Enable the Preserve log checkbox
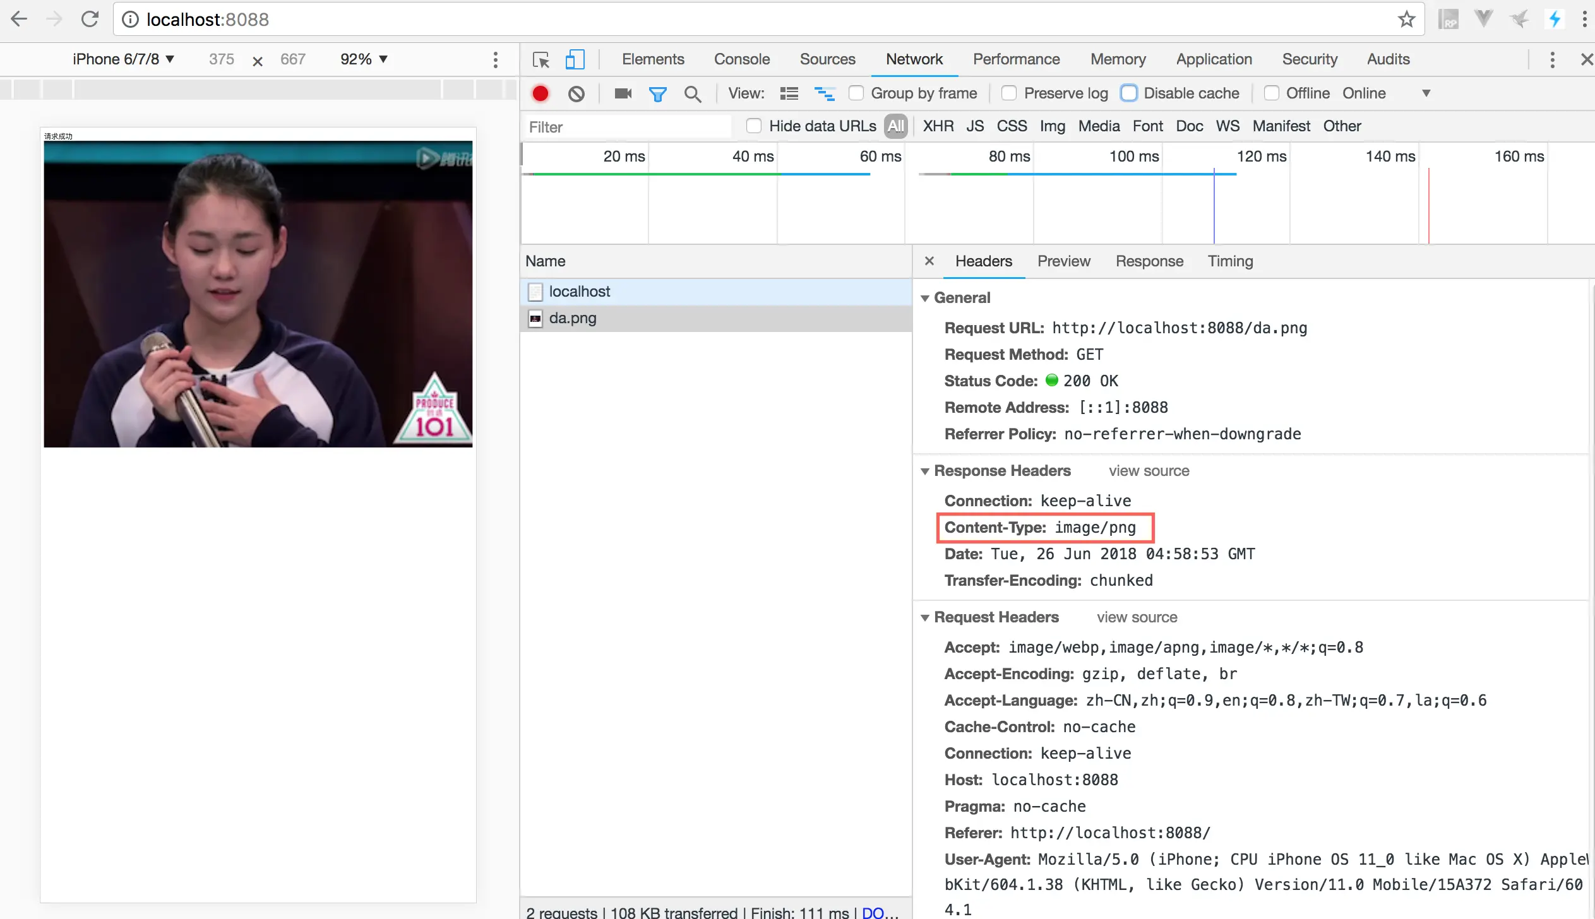Image resolution: width=1595 pixels, height=919 pixels. [1009, 93]
